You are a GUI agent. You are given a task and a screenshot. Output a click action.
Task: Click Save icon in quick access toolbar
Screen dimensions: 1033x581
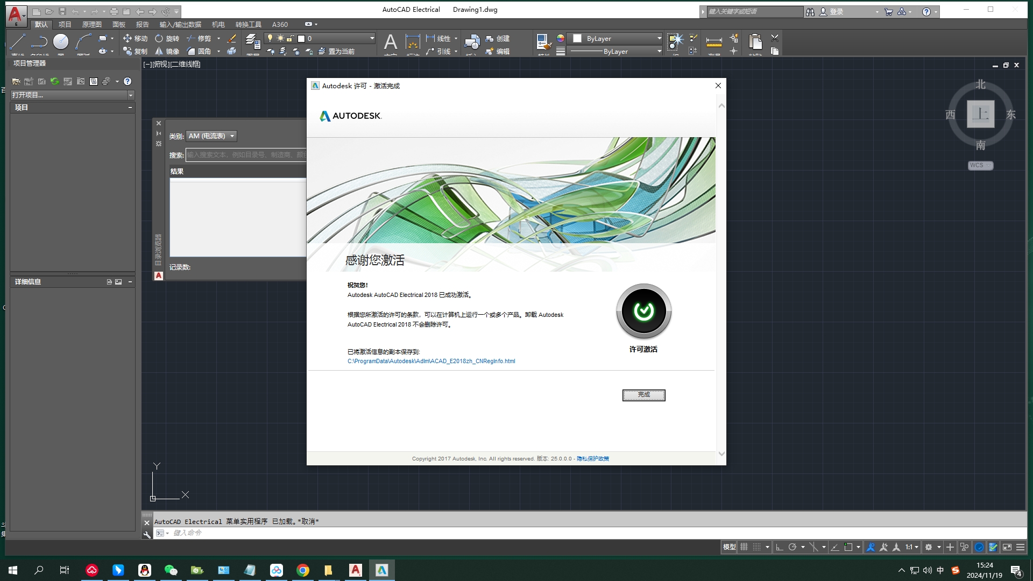(62, 11)
